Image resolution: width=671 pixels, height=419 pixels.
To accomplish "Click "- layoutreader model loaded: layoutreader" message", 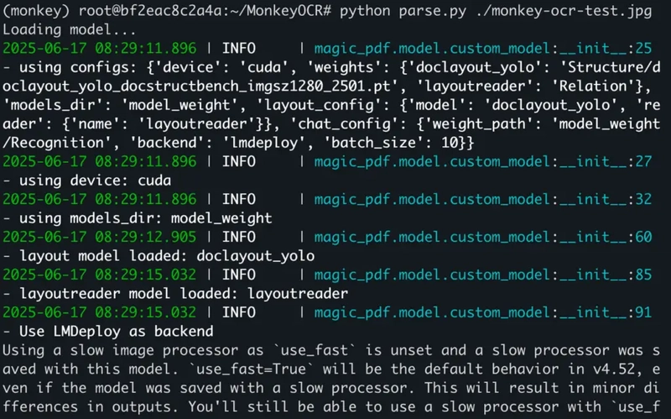I will (175, 294).
